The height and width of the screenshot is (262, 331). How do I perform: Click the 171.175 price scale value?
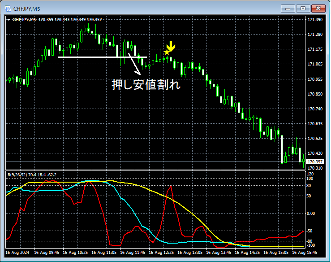pyautogui.click(x=315, y=49)
